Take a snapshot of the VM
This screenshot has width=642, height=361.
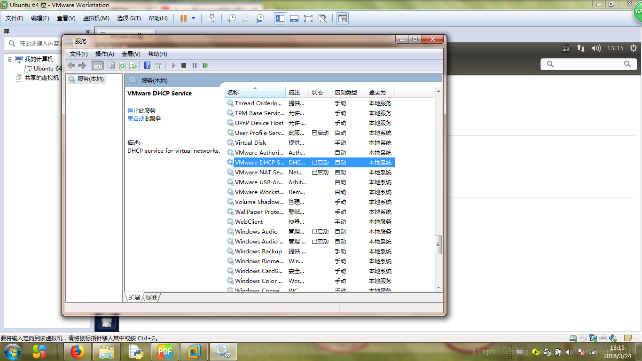click(x=232, y=18)
